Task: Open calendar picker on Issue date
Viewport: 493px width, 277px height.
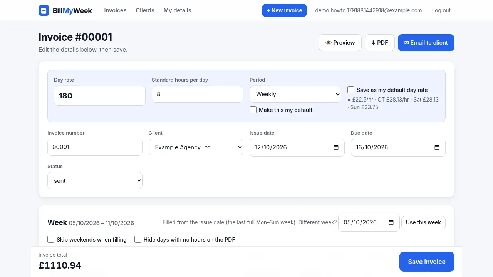Action: point(336,147)
